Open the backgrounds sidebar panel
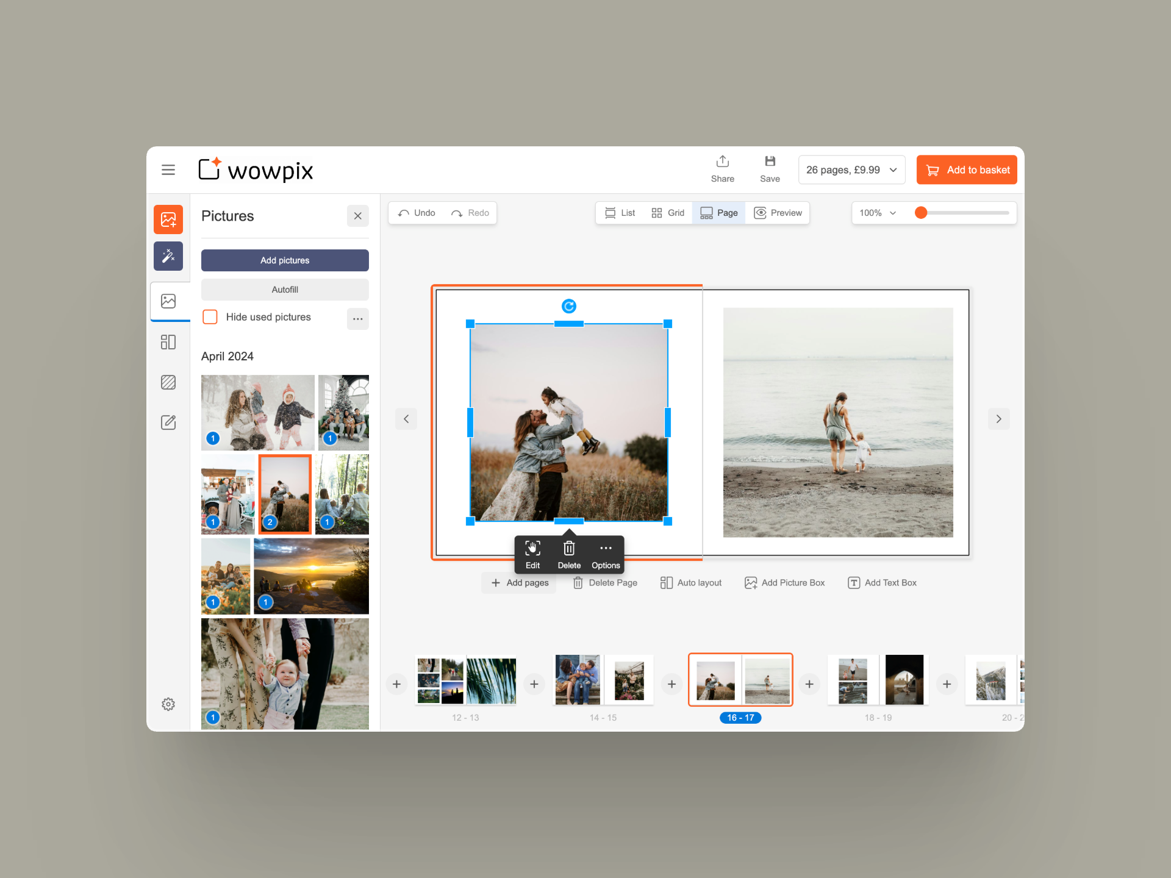This screenshot has height=878, width=1171. pyautogui.click(x=168, y=382)
